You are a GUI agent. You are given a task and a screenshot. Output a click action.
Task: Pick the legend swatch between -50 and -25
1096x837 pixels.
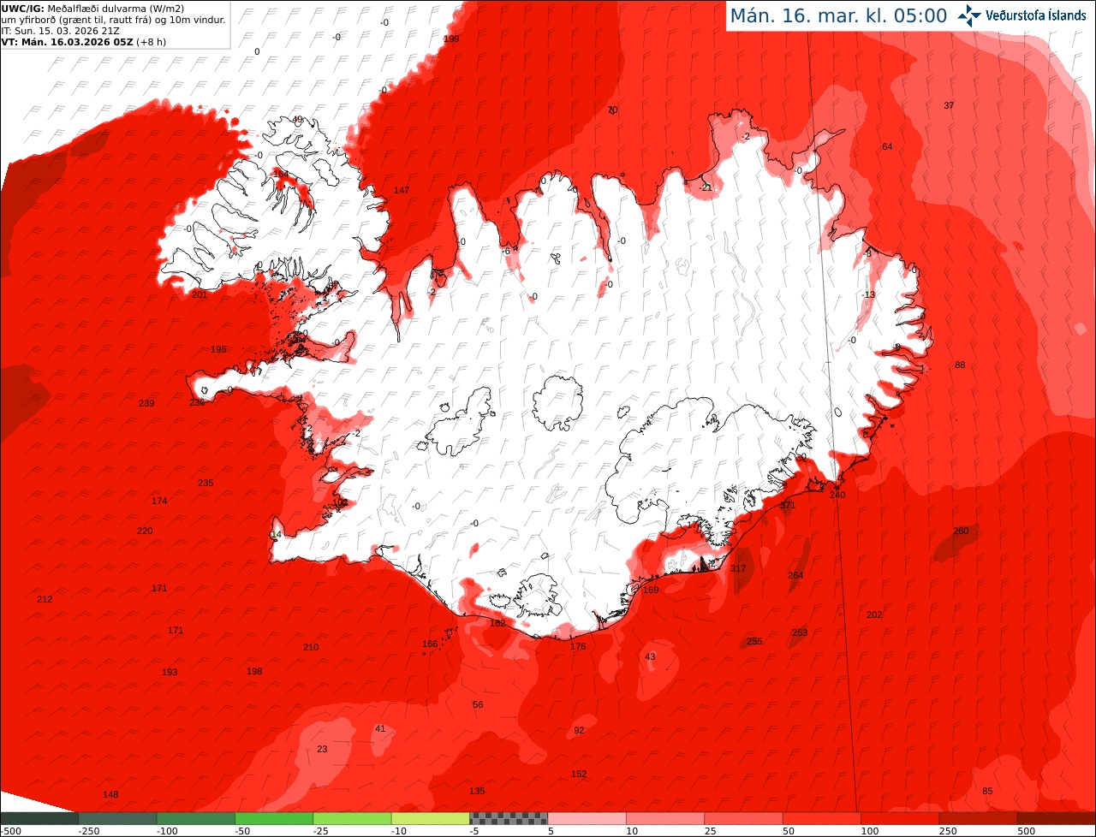(274, 818)
